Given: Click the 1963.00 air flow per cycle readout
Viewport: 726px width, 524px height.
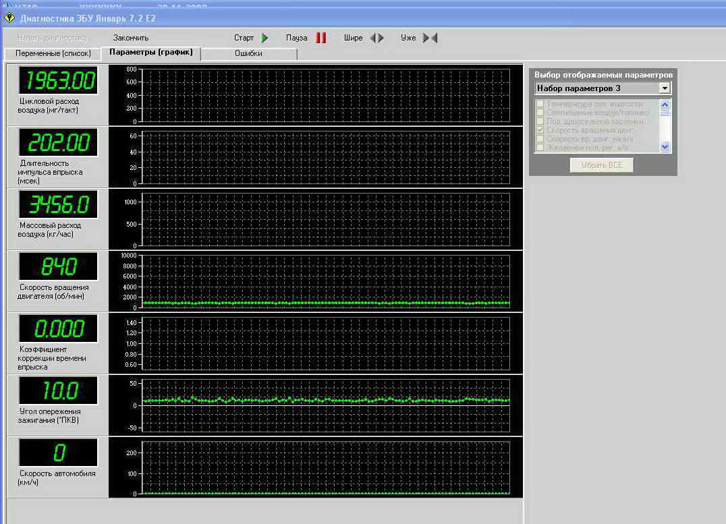Looking at the screenshot, I should 58,80.
